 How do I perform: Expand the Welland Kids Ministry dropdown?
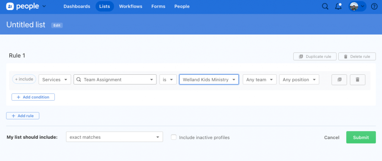209,80
